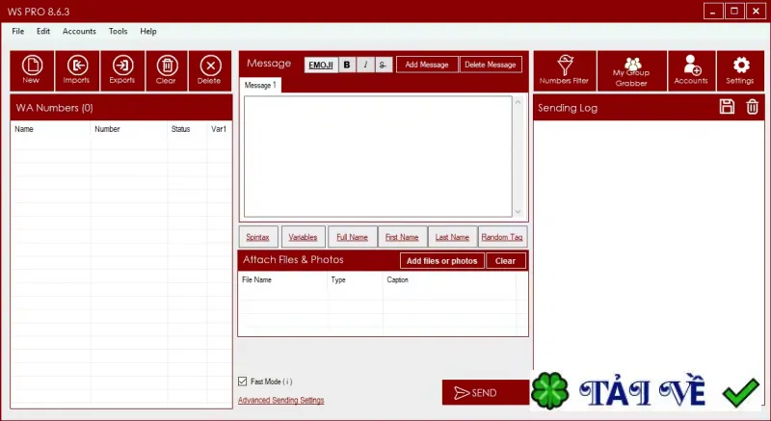Toggle italic message formatting
This screenshot has width=771, height=421.
click(x=365, y=65)
